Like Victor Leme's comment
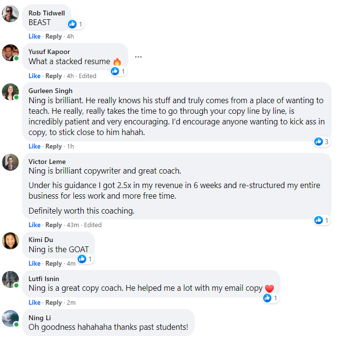Viewport: 349px width, 338px height. pyautogui.click(x=34, y=225)
